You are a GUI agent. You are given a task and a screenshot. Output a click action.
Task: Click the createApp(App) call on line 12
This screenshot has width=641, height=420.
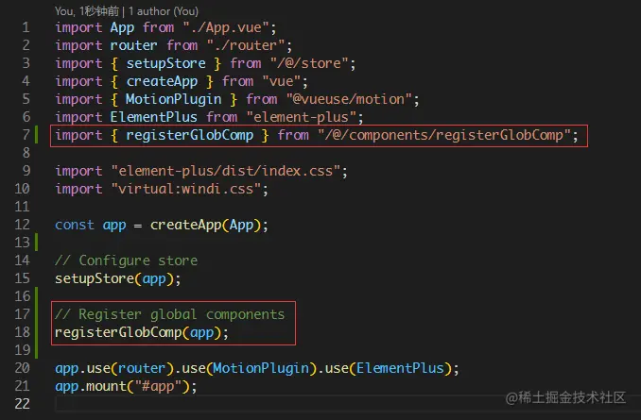click(x=205, y=225)
